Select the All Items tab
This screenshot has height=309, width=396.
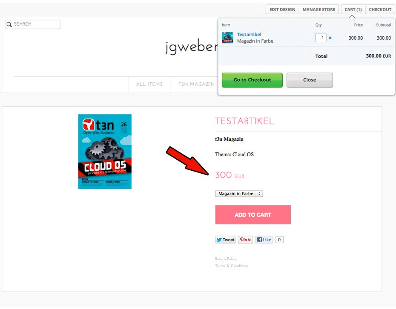pos(149,84)
